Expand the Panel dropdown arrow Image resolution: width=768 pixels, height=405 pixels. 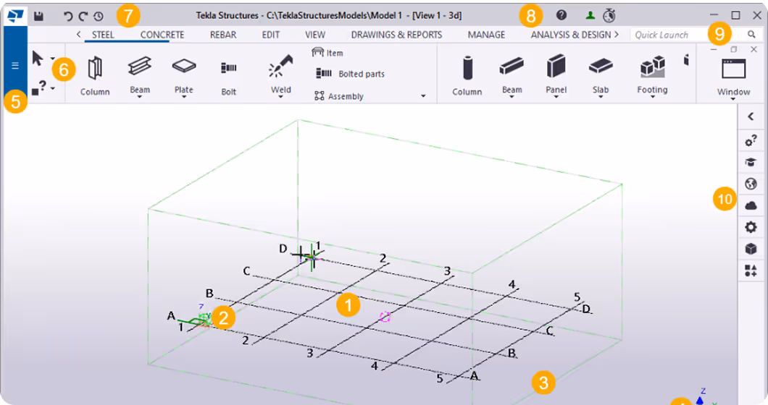coord(556,98)
